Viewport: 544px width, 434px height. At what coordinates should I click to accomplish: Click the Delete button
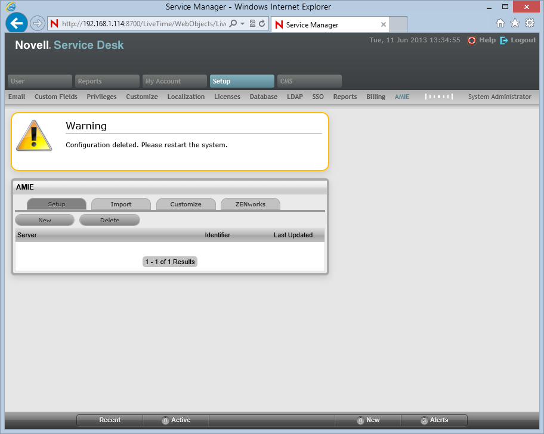(x=110, y=220)
